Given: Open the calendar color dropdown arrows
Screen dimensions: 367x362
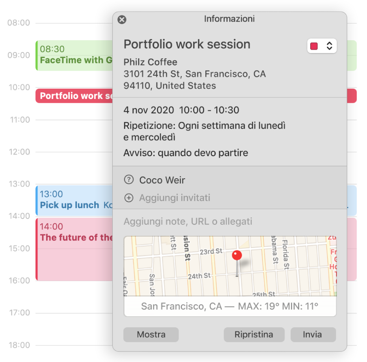Looking at the screenshot, I should point(330,46).
